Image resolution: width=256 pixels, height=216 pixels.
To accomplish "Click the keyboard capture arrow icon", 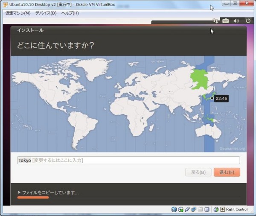I will pos(223,209).
